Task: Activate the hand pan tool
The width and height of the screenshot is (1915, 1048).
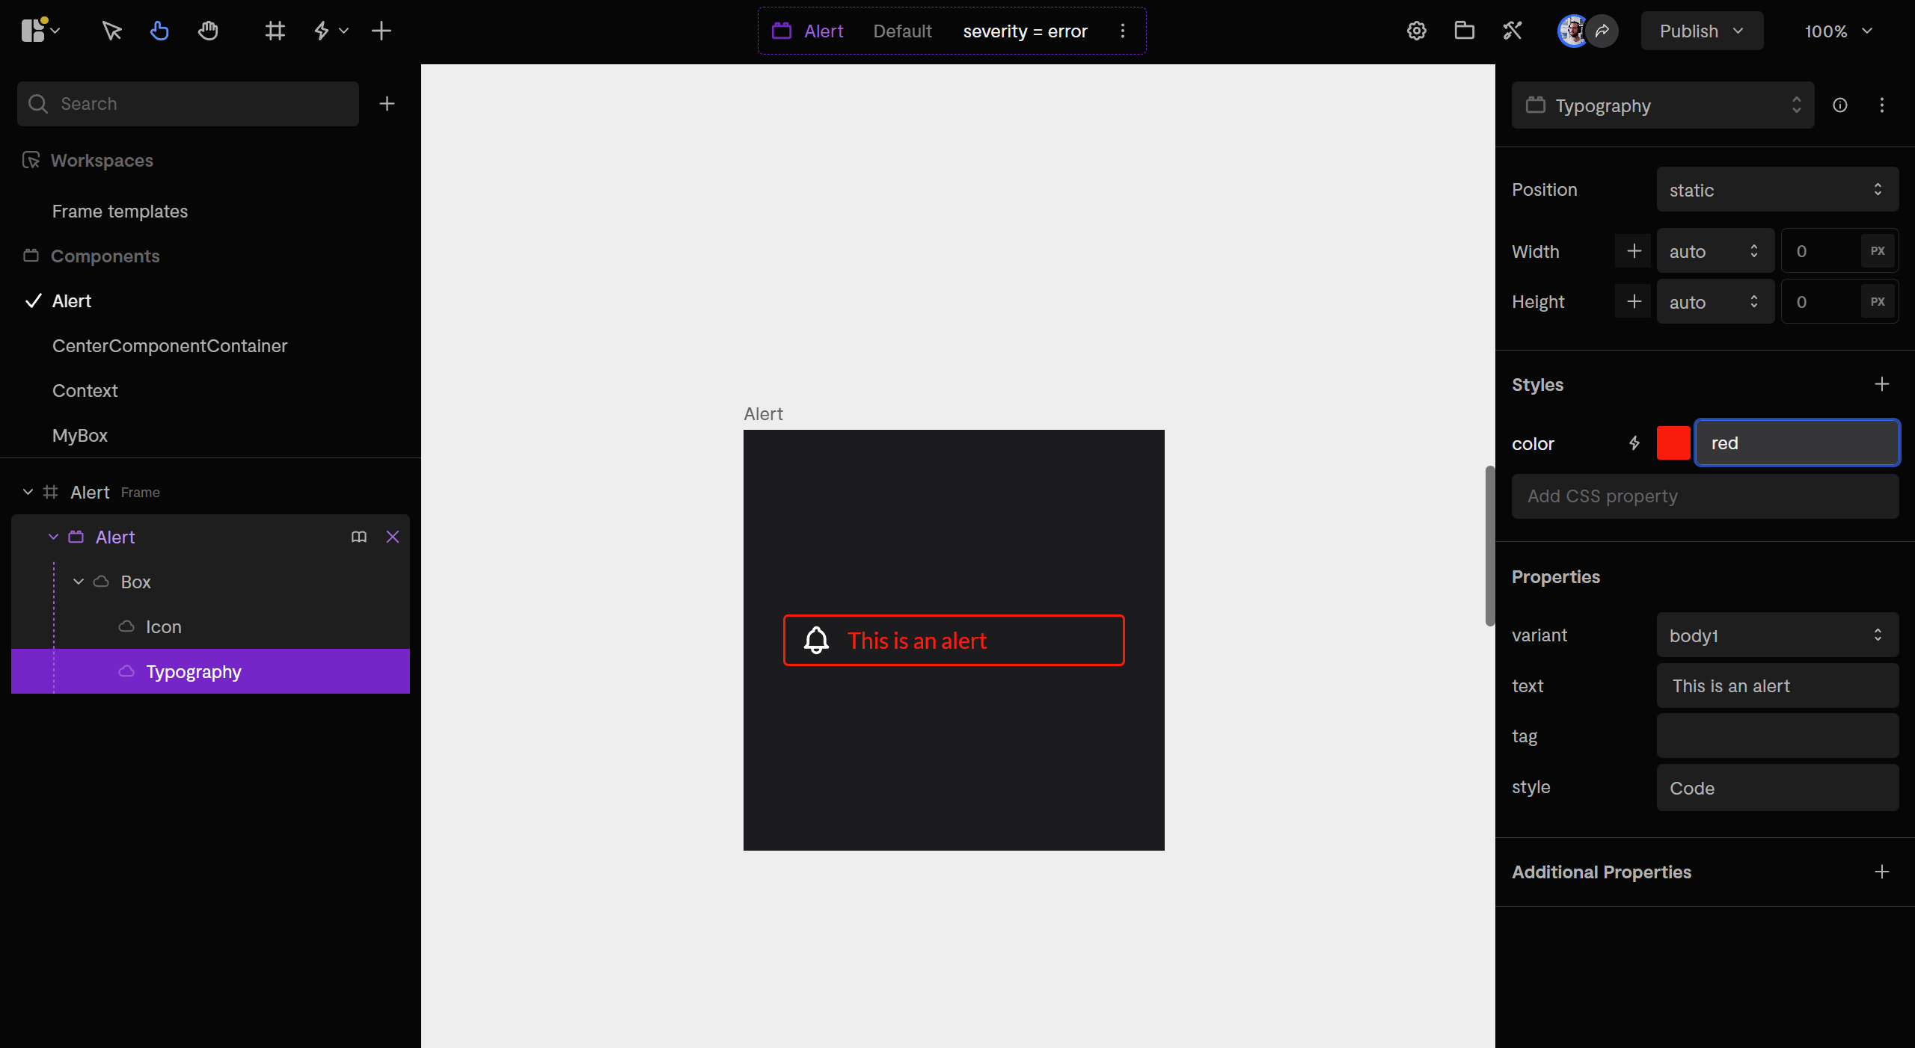Action: coord(208,31)
